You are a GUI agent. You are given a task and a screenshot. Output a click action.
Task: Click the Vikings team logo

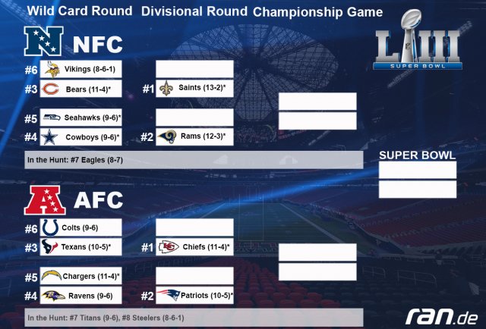52,69
